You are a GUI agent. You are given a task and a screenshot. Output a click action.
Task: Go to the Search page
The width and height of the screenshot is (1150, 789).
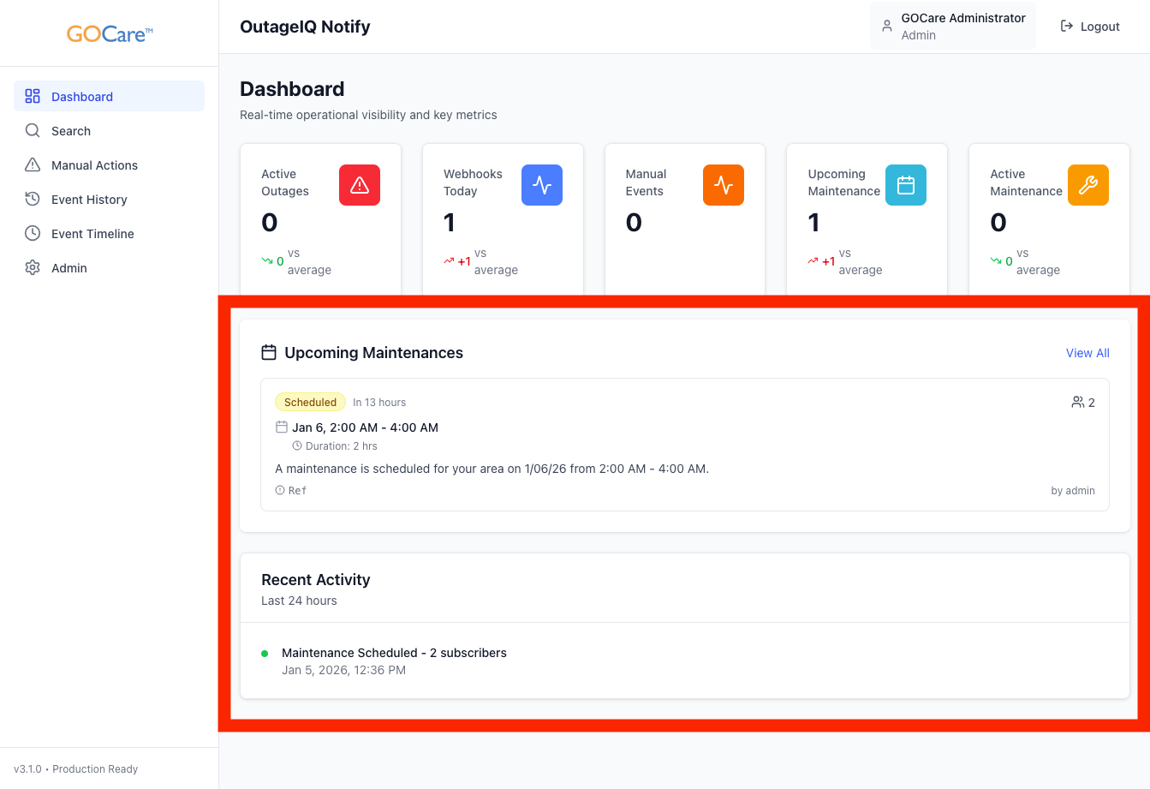(71, 131)
